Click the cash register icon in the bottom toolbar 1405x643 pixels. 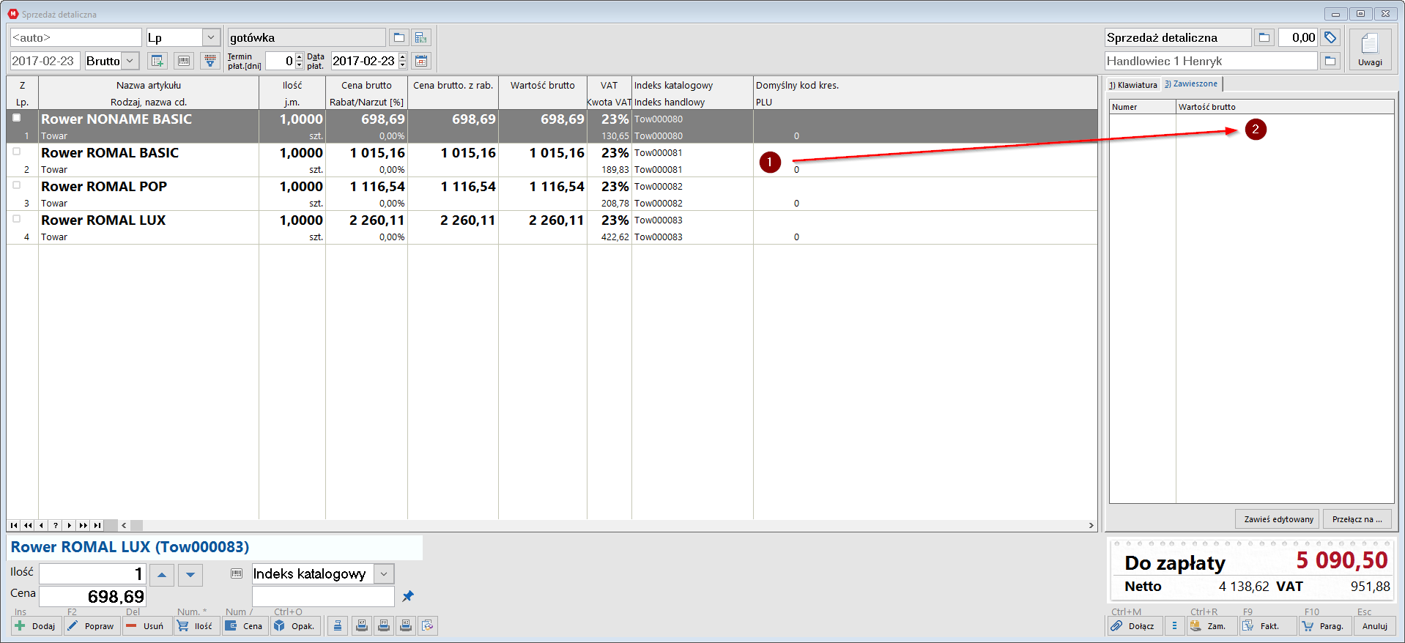pos(337,625)
